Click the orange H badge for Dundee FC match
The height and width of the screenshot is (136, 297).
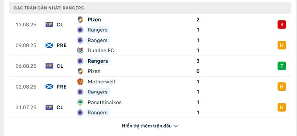(282, 46)
